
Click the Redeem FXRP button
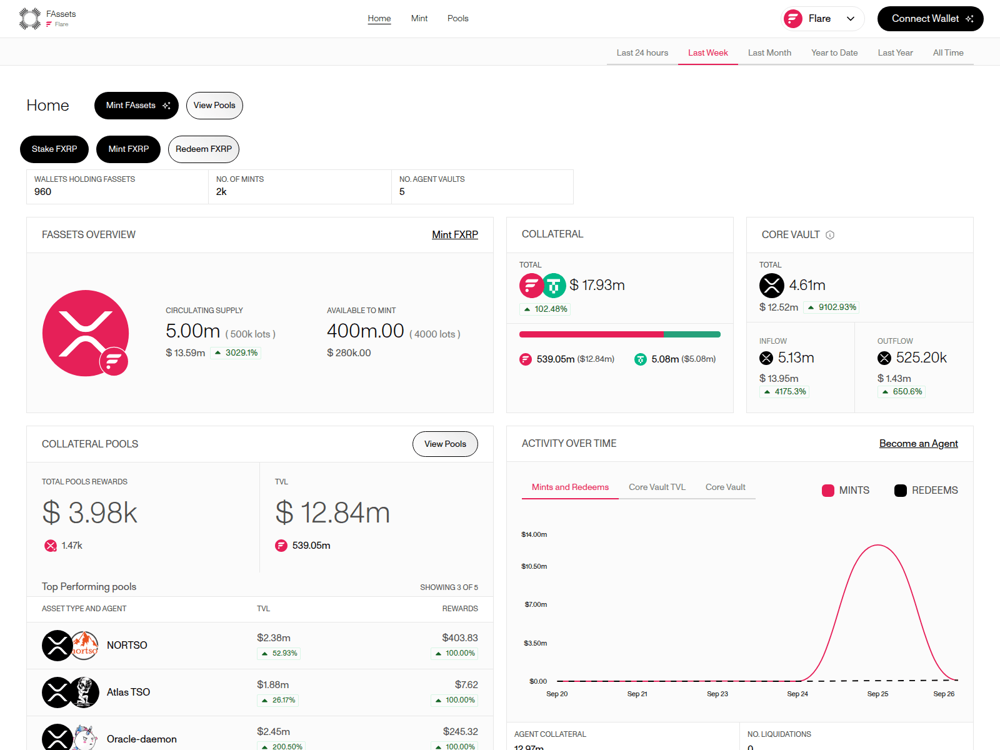point(204,149)
